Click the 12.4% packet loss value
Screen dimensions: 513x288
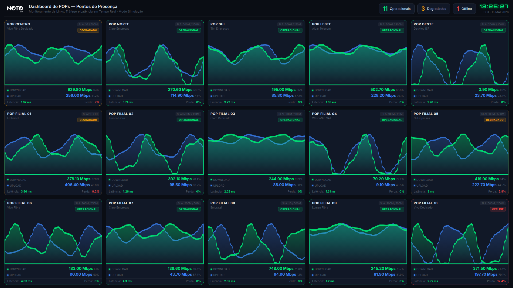point(502,281)
